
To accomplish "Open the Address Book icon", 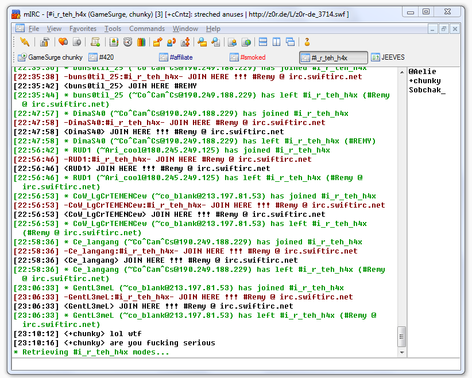I will coord(114,42).
